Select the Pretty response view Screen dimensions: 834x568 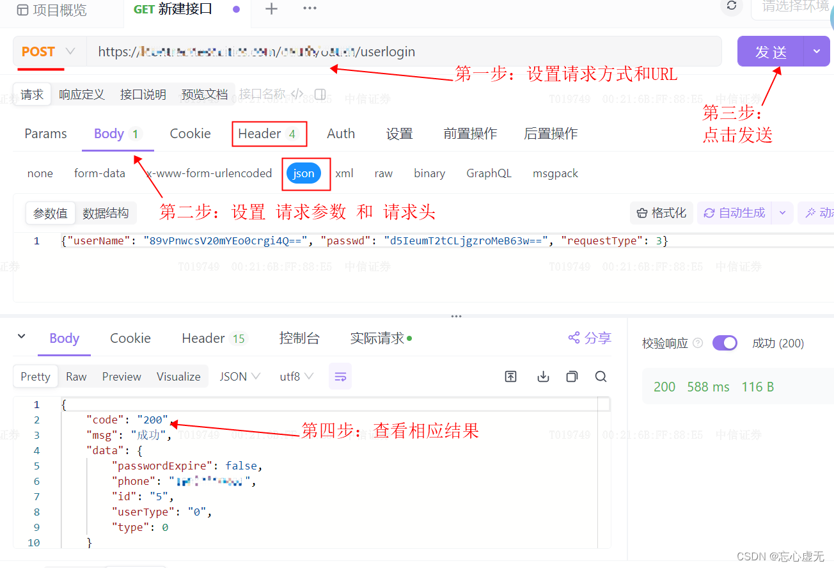point(35,377)
